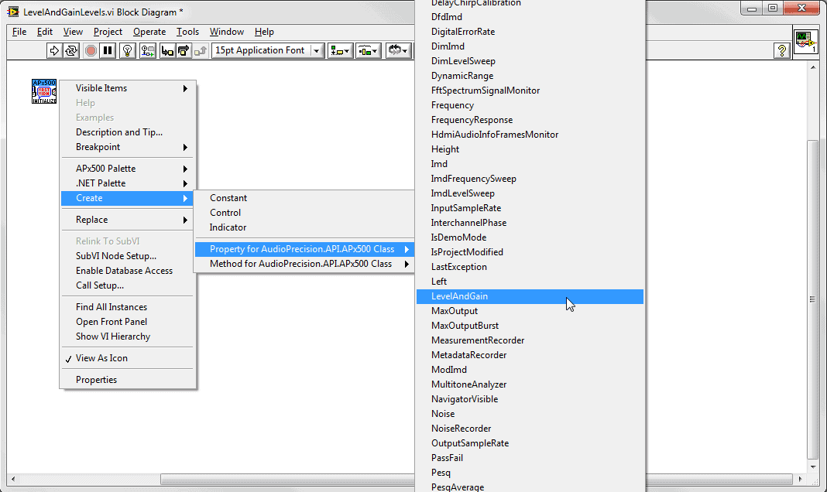Click Open Front Panel in context menu
827x492 pixels.
(111, 322)
